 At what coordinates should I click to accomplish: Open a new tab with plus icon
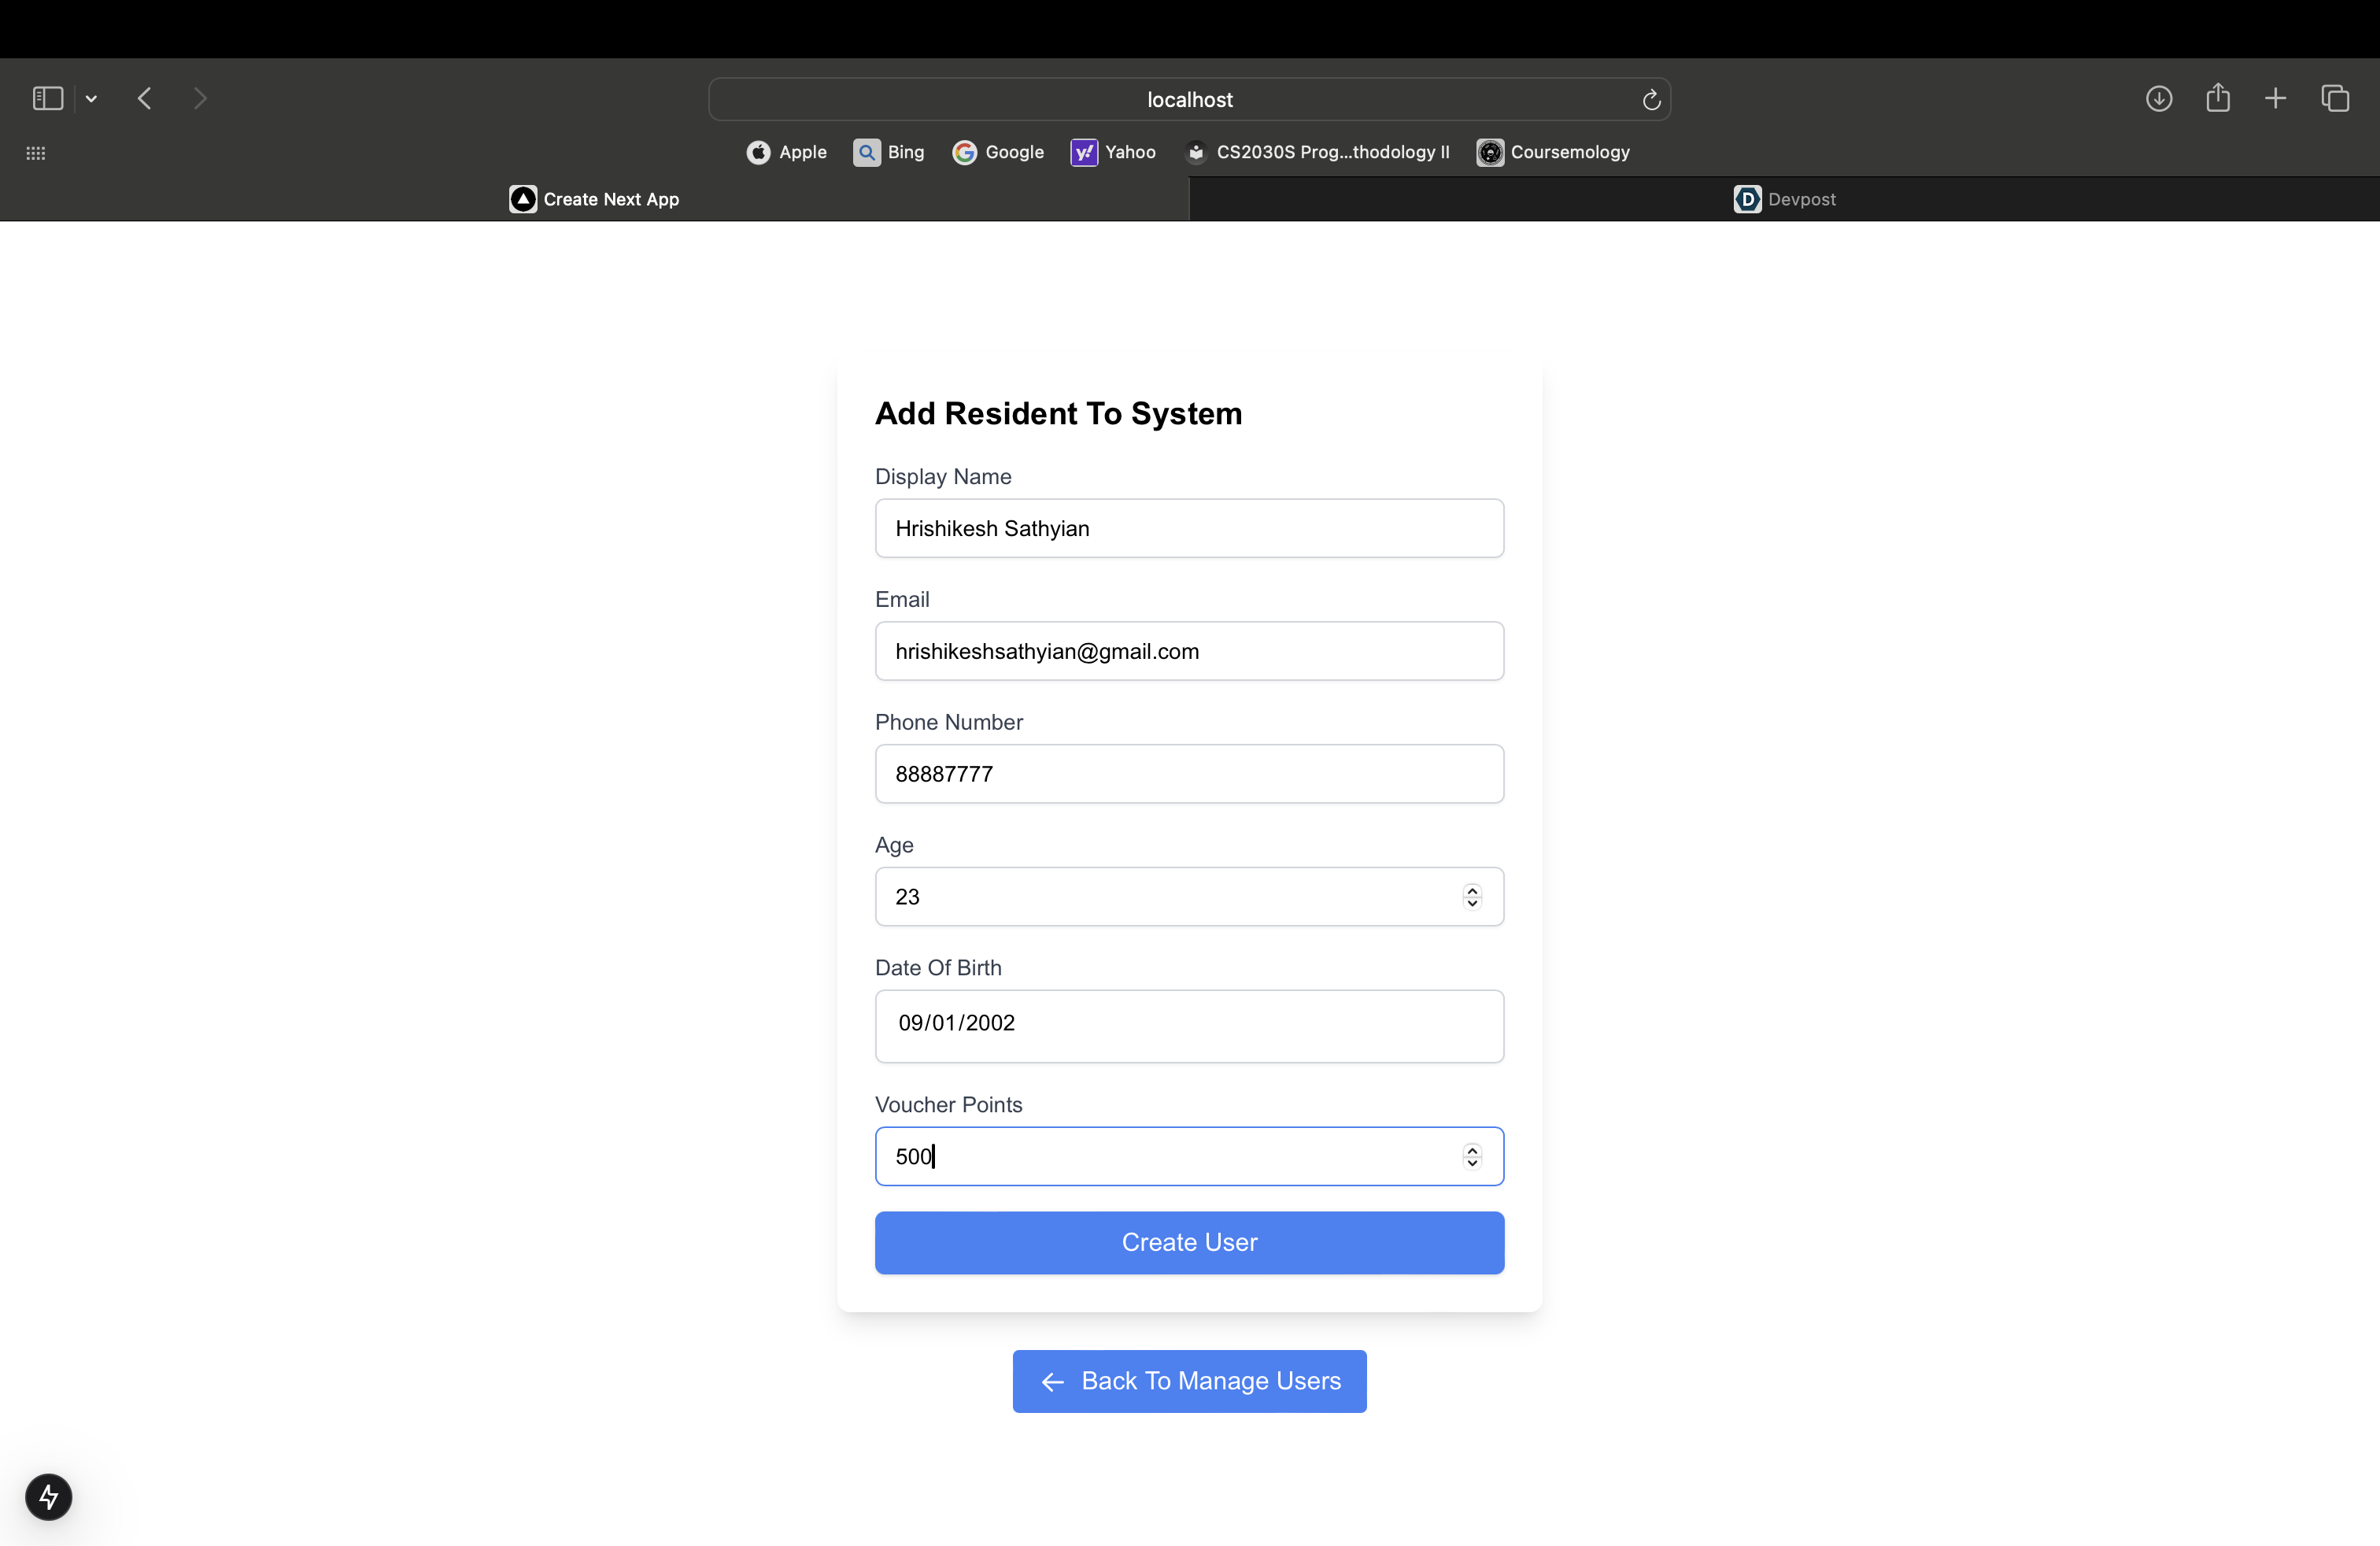click(2275, 98)
